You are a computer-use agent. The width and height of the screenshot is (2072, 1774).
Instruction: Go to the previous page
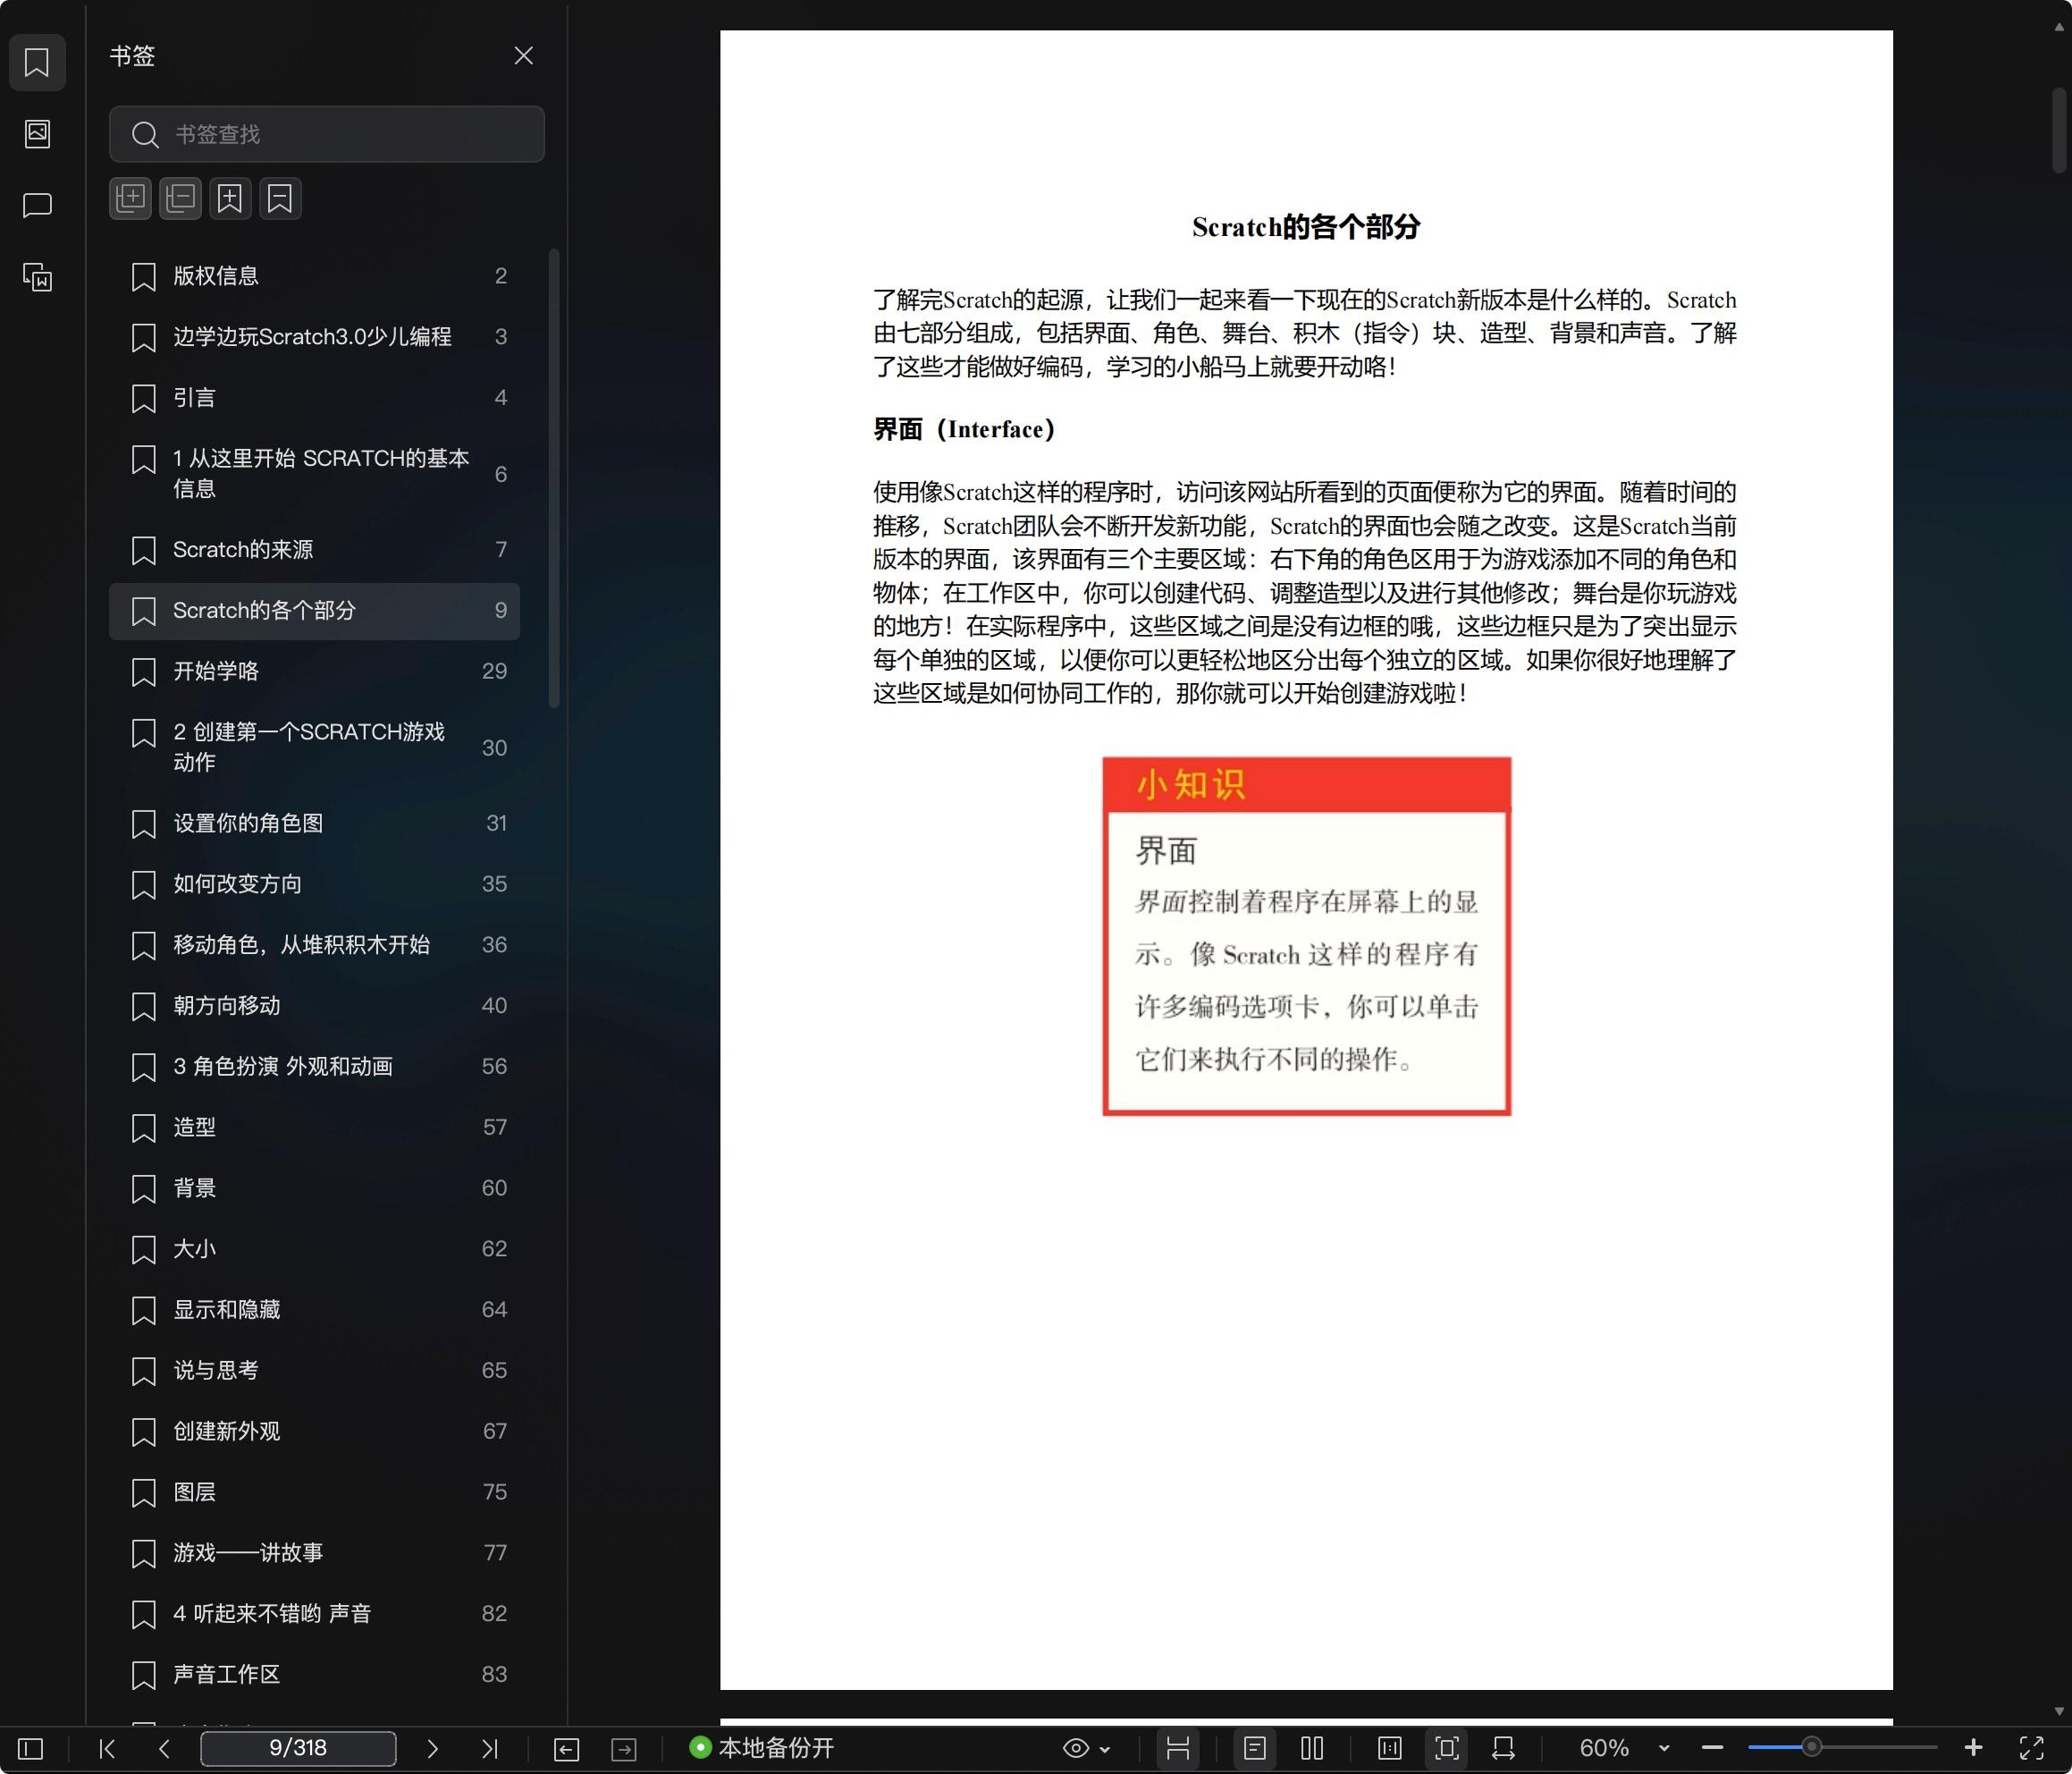click(x=164, y=1748)
